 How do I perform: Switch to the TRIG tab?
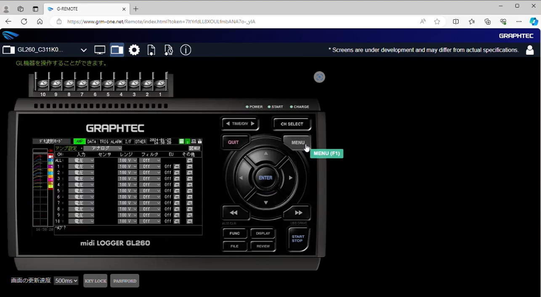pyautogui.click(x=103, y=142)
